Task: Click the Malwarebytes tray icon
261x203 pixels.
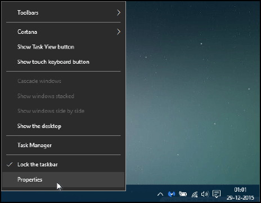Action: tap(172, 194)
